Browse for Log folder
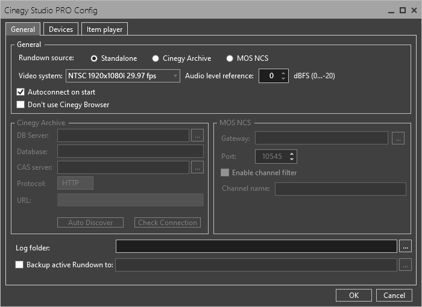Screen dimensions: 422x307 (405, 246)
